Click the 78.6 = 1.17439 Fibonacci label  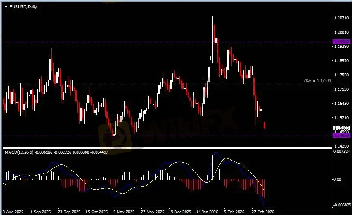(x=318, y=81)
